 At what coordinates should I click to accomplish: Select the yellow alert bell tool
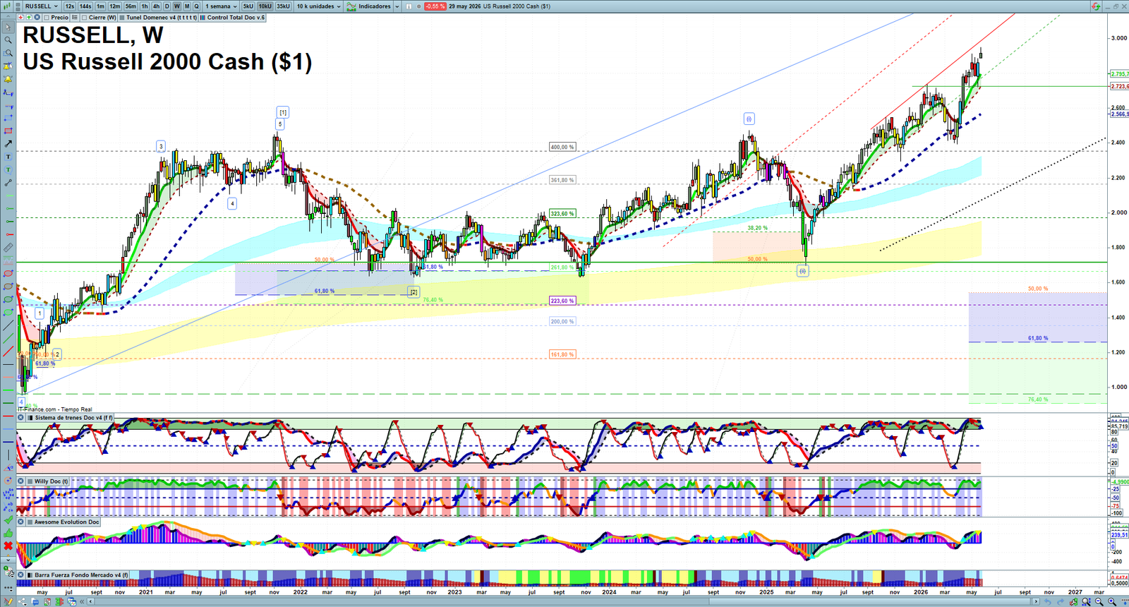pyautogui.click(x=8, y=79)
